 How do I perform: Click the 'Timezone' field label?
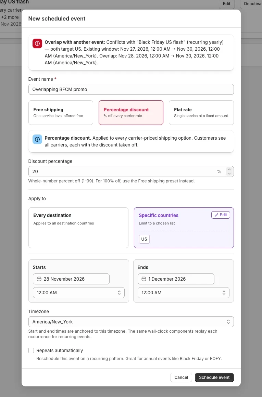[38, 312]
